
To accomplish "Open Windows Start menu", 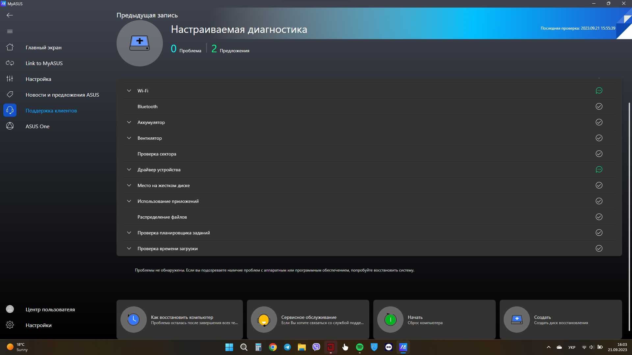I will tap(229, 347).
